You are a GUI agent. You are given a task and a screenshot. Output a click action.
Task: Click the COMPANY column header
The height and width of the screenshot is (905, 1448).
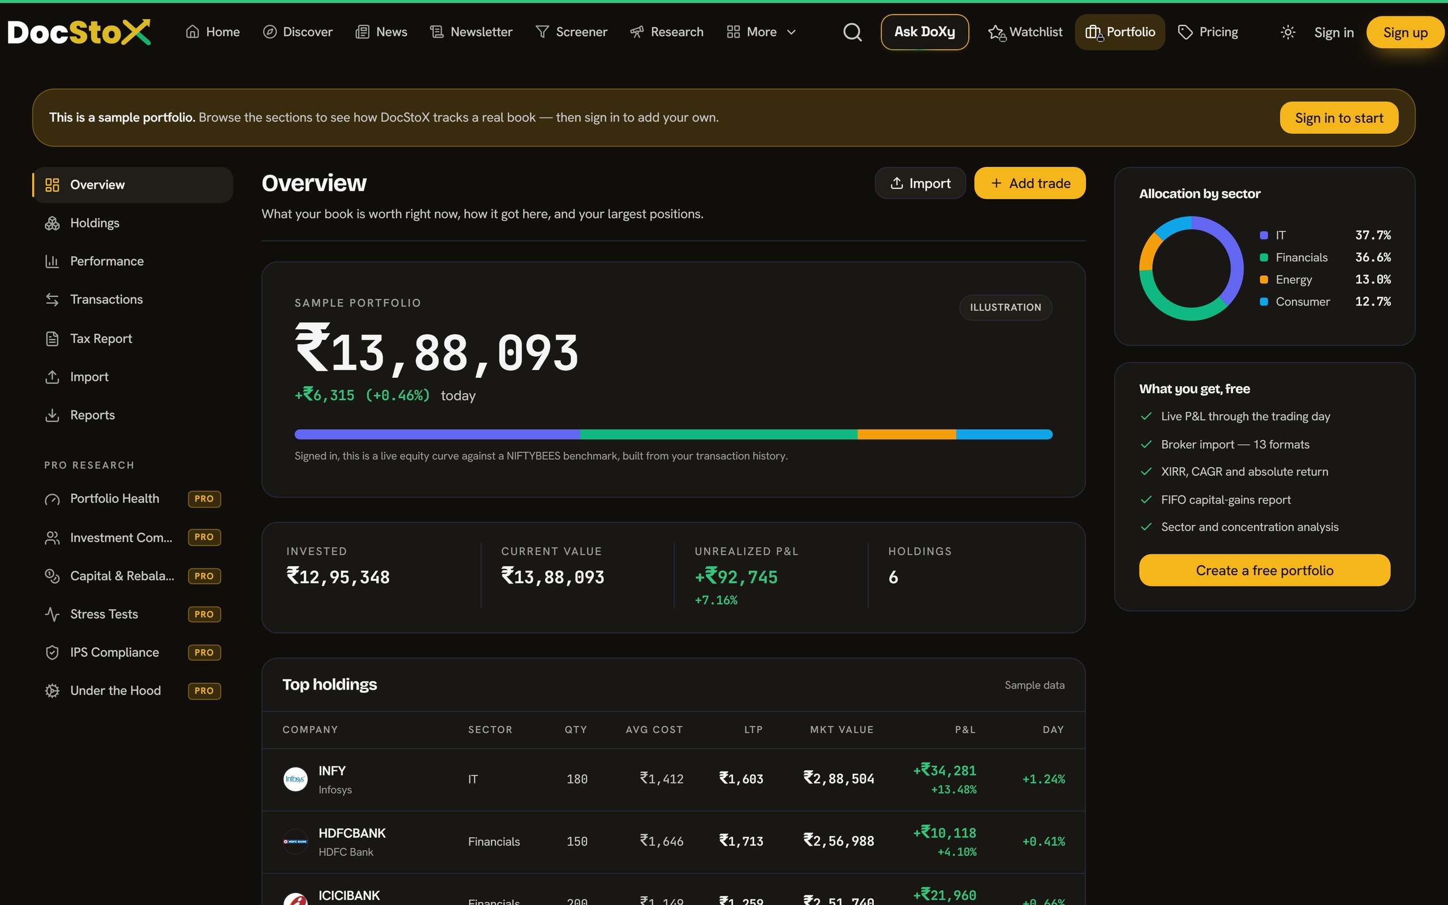(310, 730)
